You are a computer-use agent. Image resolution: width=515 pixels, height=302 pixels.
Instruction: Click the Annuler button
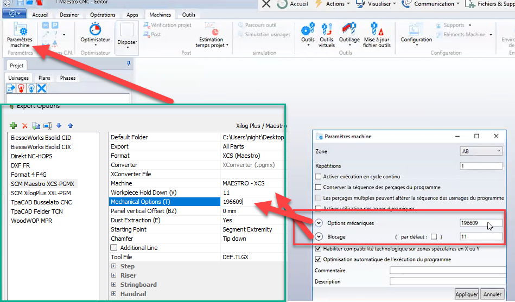pos(492,294)
